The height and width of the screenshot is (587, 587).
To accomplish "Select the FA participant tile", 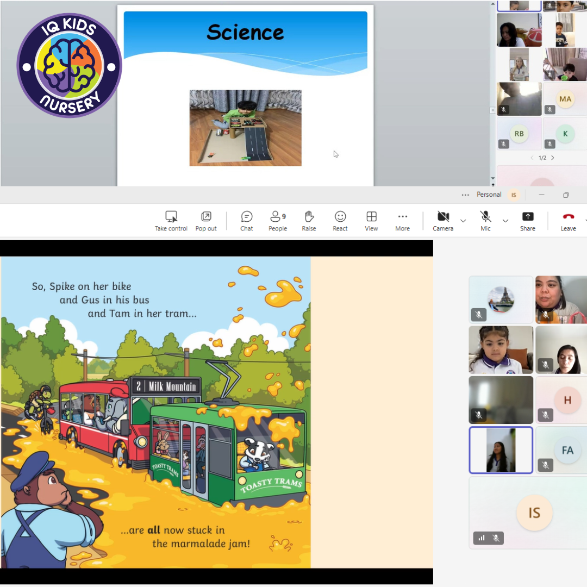I will click(x=567, y=451).
